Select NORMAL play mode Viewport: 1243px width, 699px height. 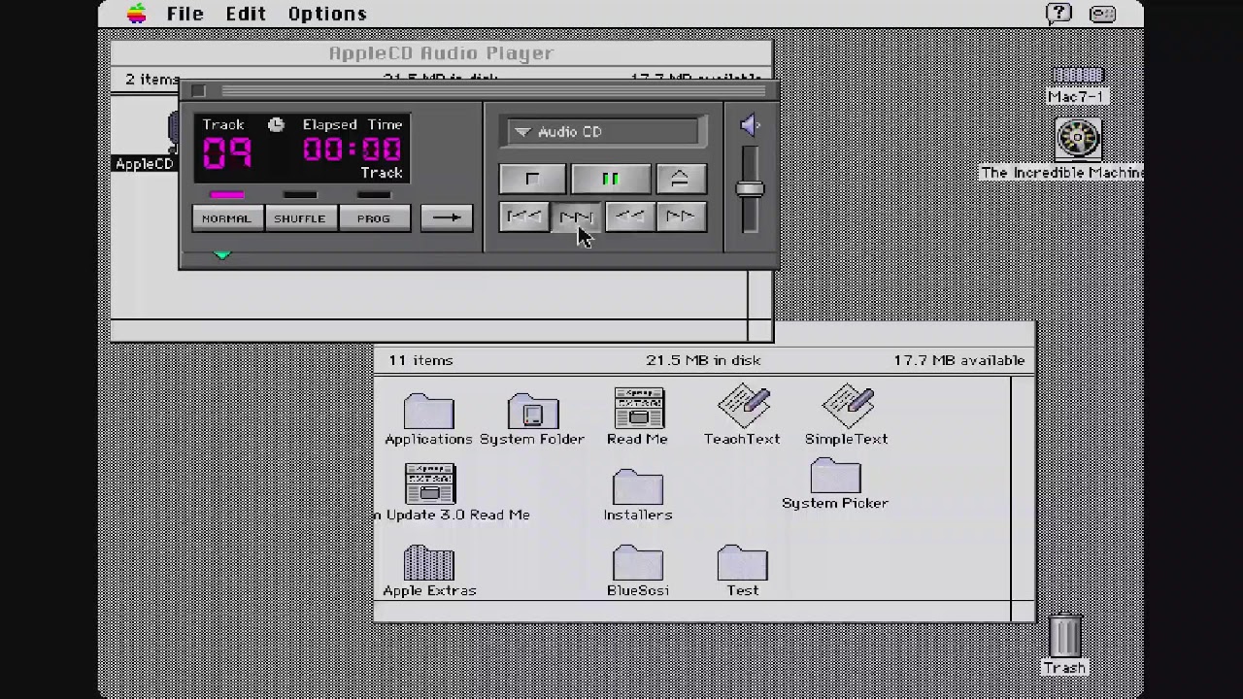(226, 218)
